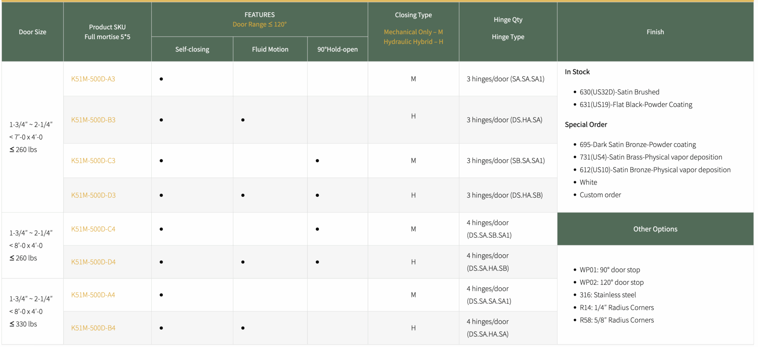Click the Product SKU Full mortise header

pyautogui.click(x=107, y=32)
